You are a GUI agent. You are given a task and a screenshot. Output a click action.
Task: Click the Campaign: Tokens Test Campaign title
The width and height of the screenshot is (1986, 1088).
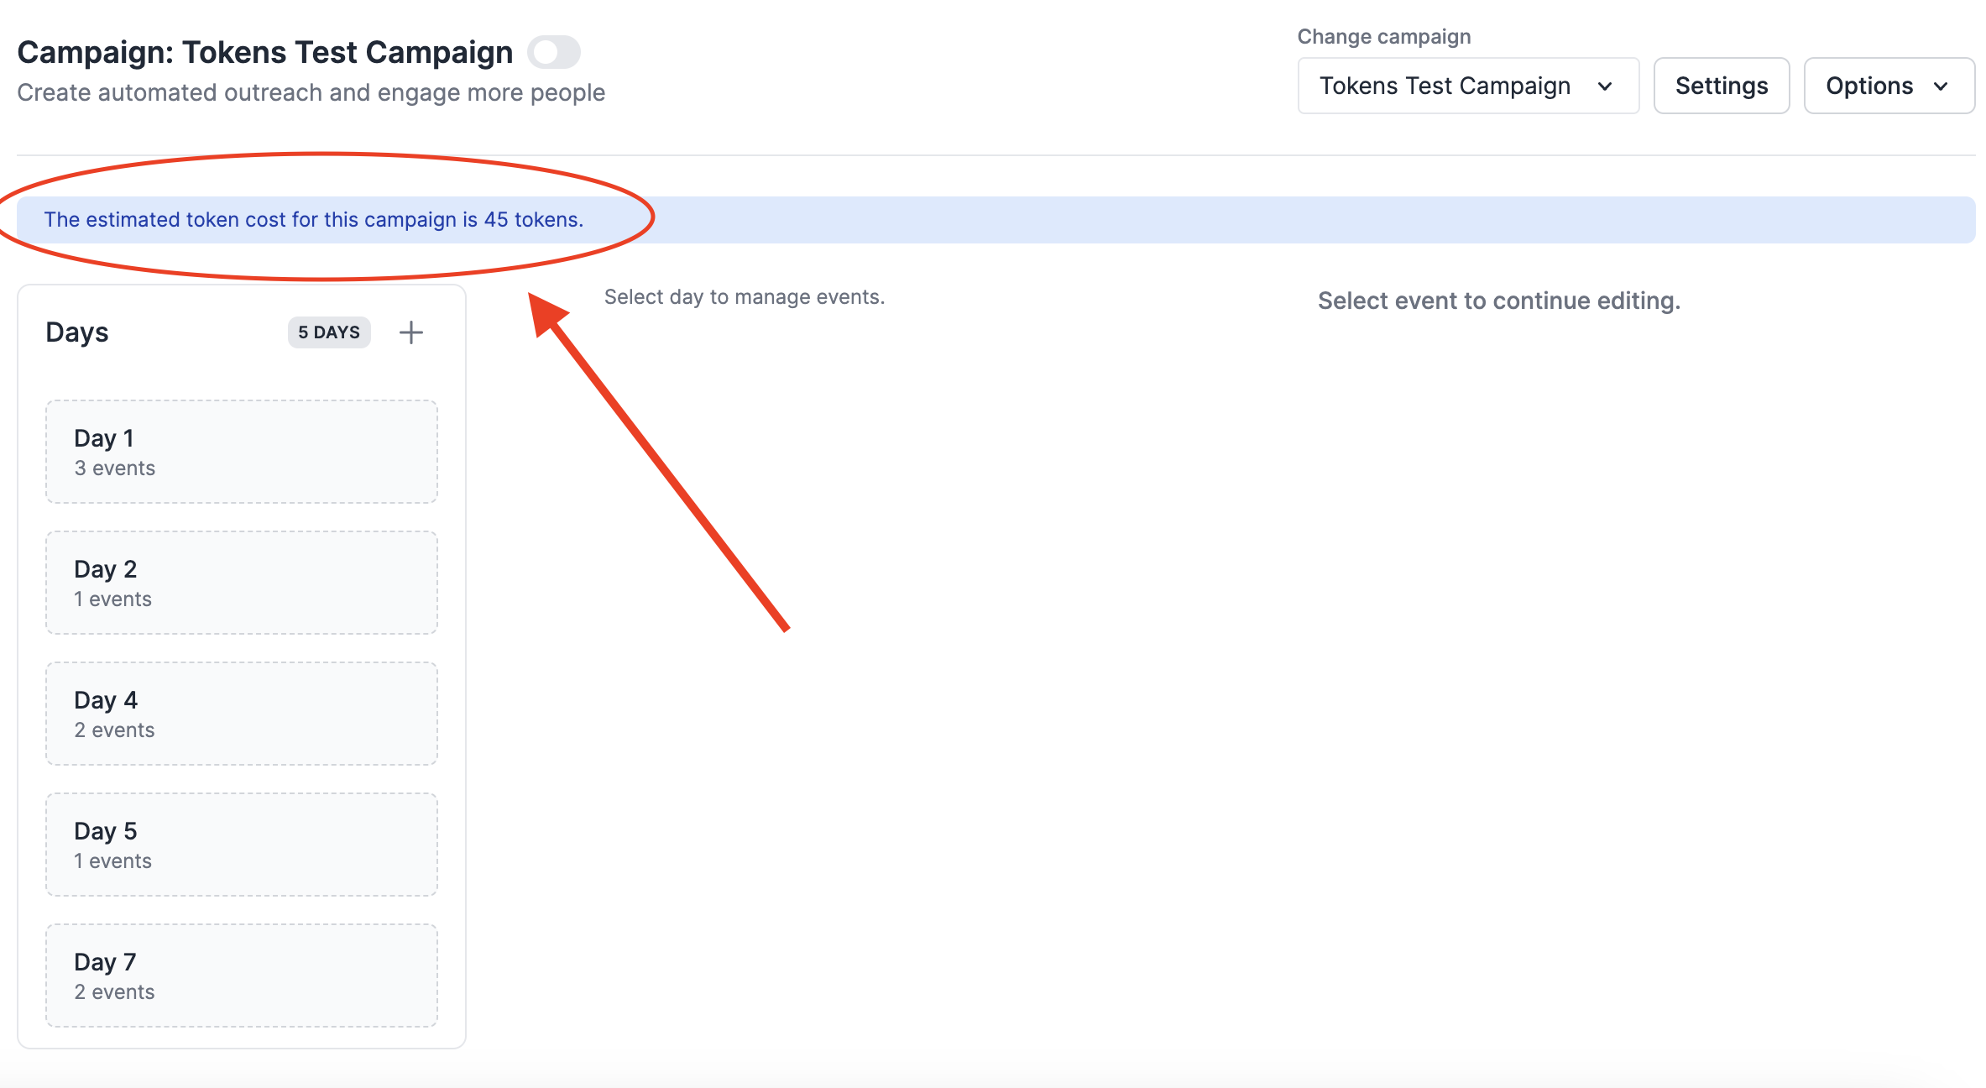[x=264, y=52]
